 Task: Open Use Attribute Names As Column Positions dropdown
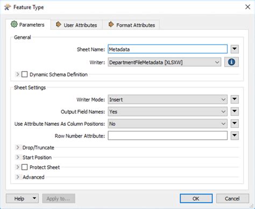click(x=168, y=124)
